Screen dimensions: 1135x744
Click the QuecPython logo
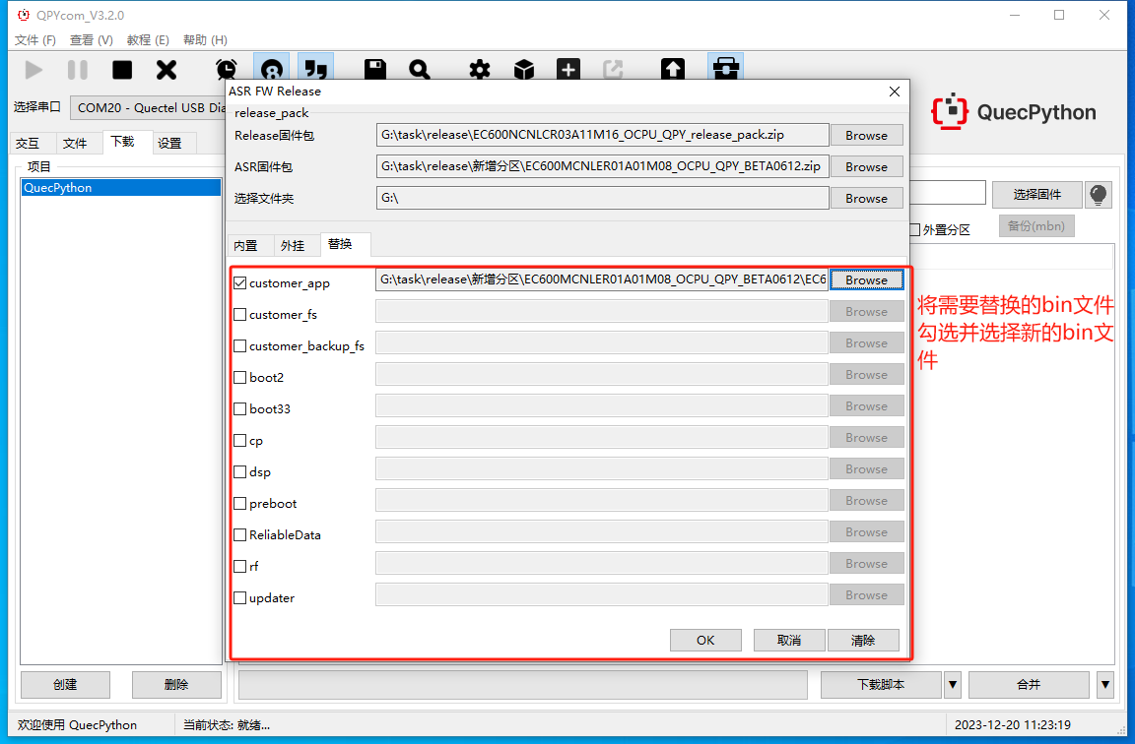[1014, 111]
